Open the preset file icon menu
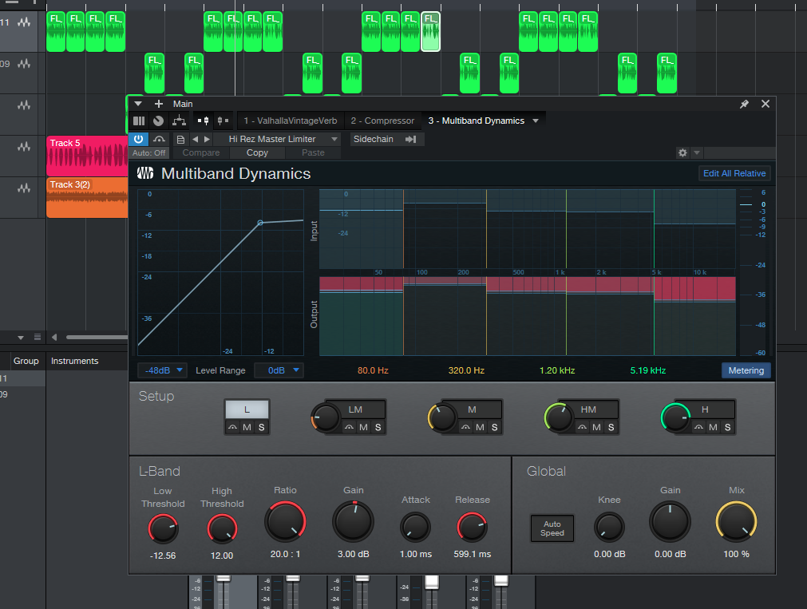Image resolution: width=807 pixels, height=609 pixels. click(180, 139)
